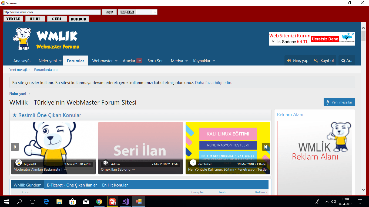Open Scanner app taskbar icon
This screenshot has width=369, height=207.
tap(139, 201)
